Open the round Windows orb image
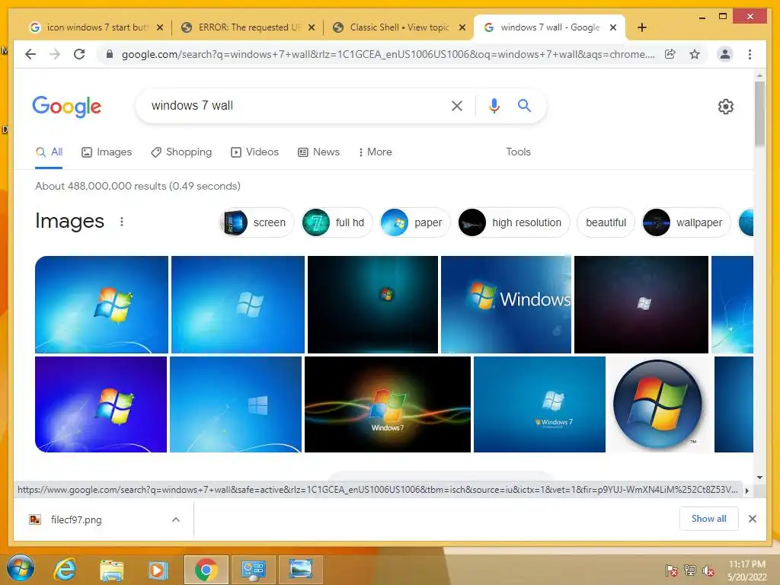 [x=658, y=404]
